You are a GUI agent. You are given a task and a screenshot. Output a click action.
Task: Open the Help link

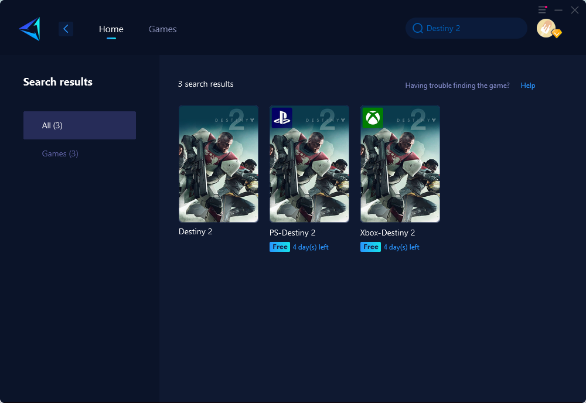528,86
